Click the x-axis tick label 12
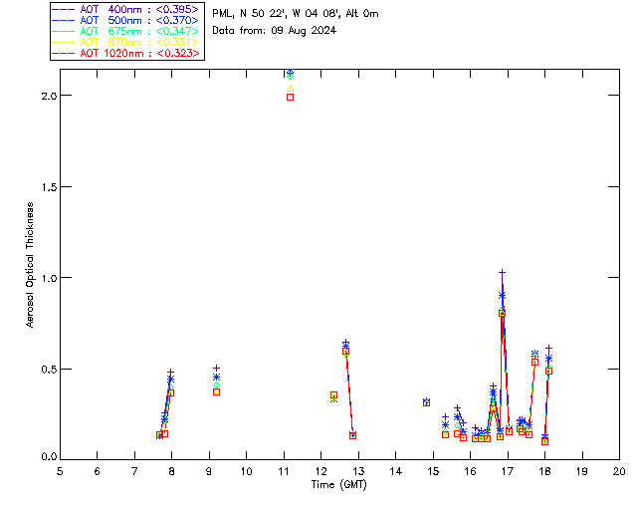Image resolution: width=637 pixels, height=510 pixels. (320, 472)
